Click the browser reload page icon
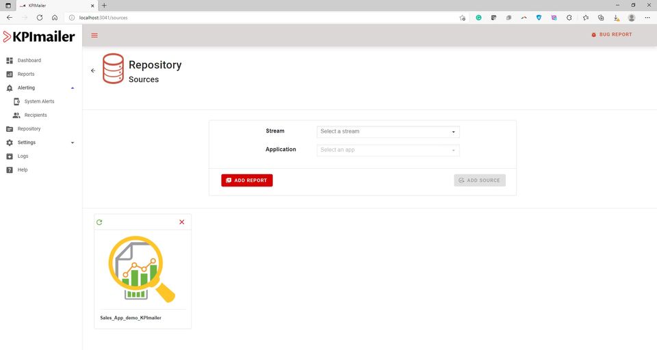 [40, 18]
